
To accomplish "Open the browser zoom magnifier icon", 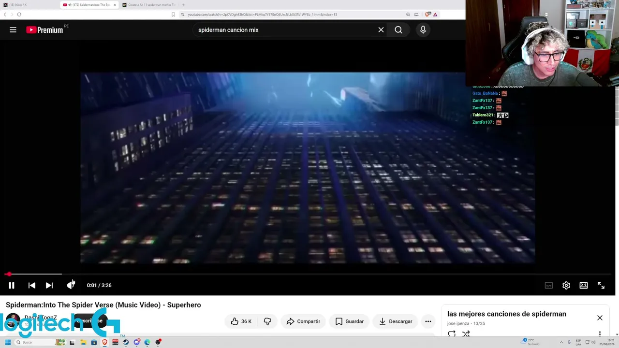I will pyautogui.click(x=408, y=14).
